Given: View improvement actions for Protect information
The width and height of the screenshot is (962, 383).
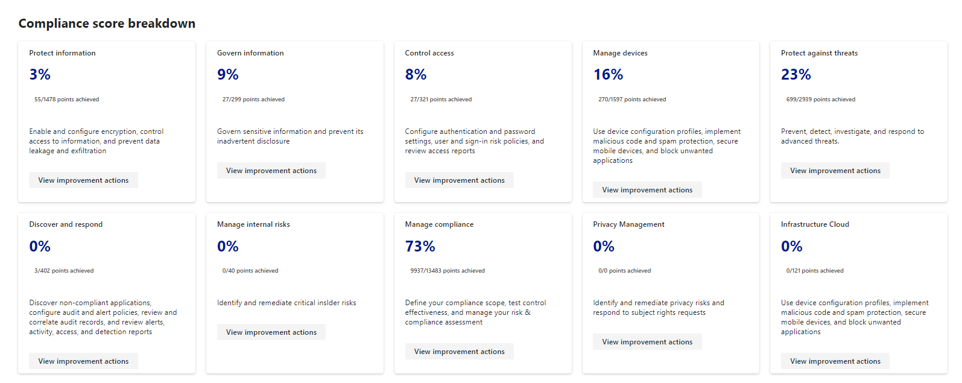Looking at the screenshot, I should [83, 180].
